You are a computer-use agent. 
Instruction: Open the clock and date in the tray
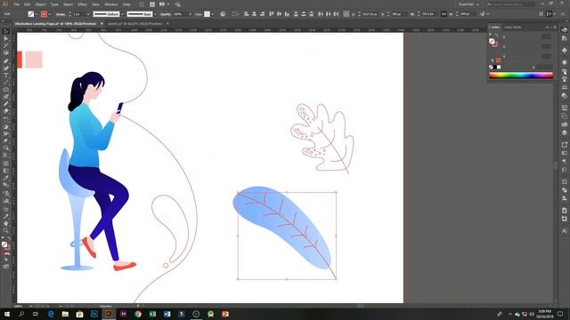[544, 314]
